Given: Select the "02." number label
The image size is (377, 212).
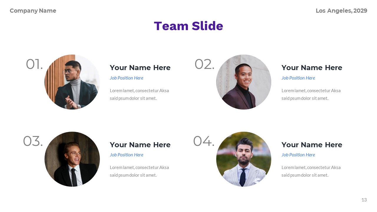Looking at the screenshot, I should (204, 64).
